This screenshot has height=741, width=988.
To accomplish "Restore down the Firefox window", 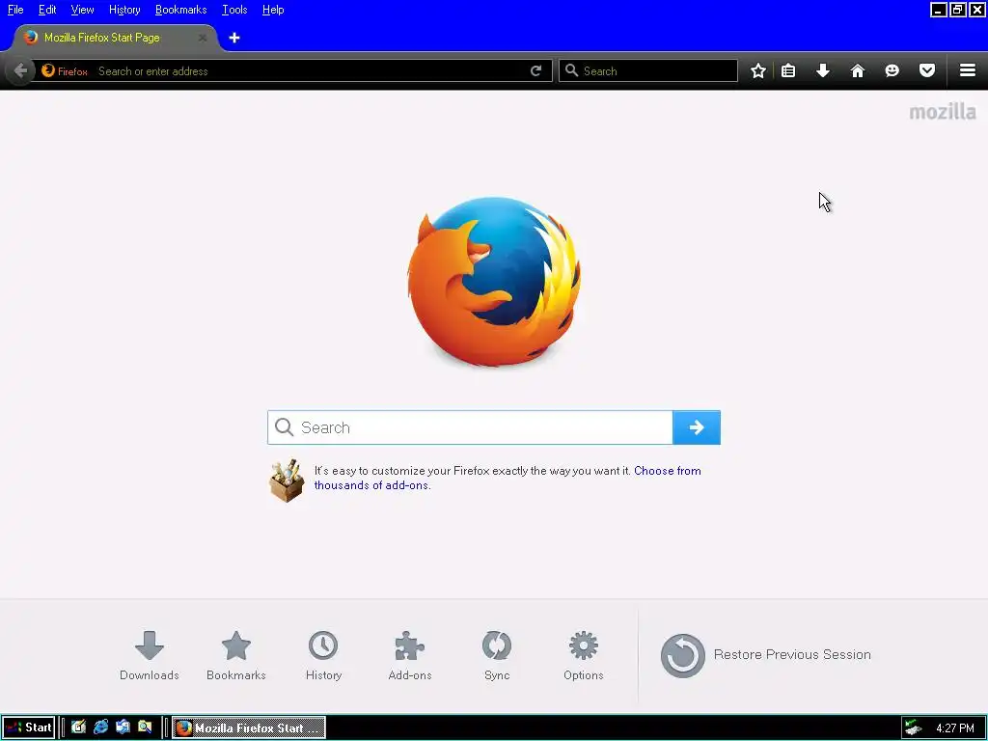I will [x=958, y=10].
